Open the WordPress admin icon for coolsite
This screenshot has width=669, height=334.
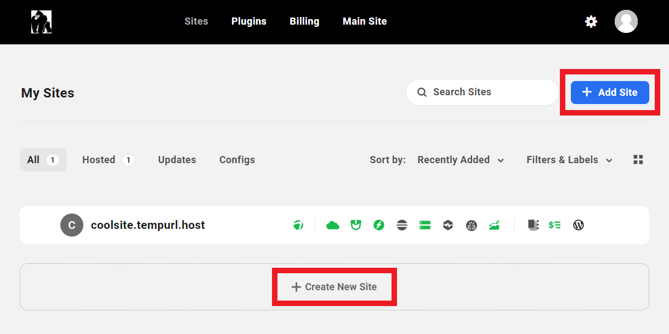[x=578, y=225]
